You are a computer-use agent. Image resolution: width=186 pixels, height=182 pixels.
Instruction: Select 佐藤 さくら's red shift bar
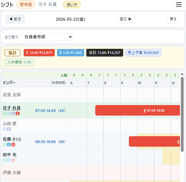(154, 142)
